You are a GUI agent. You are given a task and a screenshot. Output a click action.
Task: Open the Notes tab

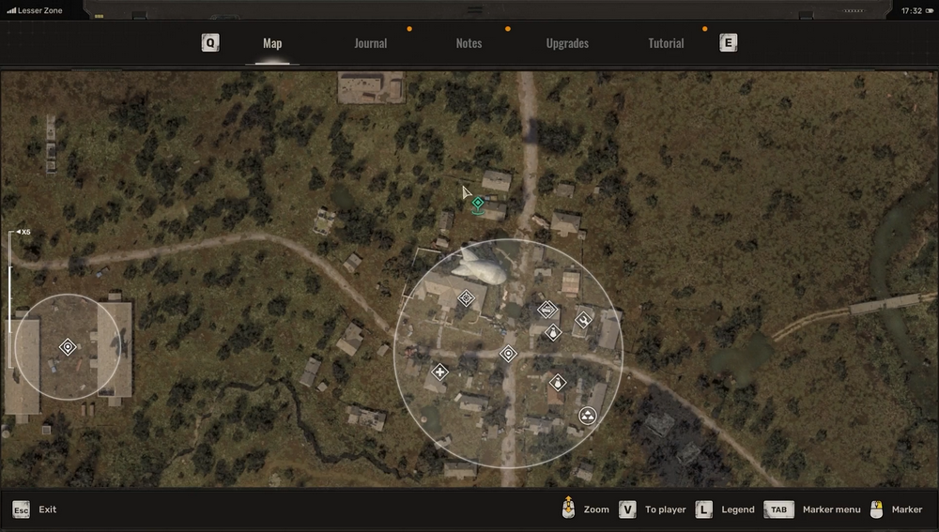469,43
